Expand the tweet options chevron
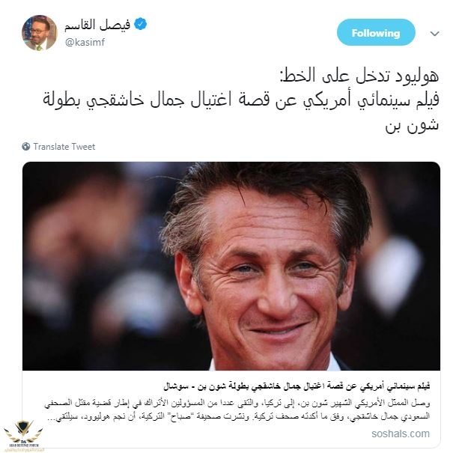The width and height of the screenshot is (453, 453). [434, 34]
